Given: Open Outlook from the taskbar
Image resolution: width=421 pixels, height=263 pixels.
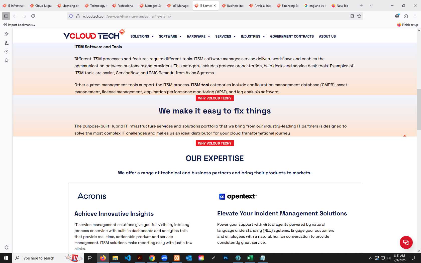Looking at the screenshot, I should tap(189, 258).
